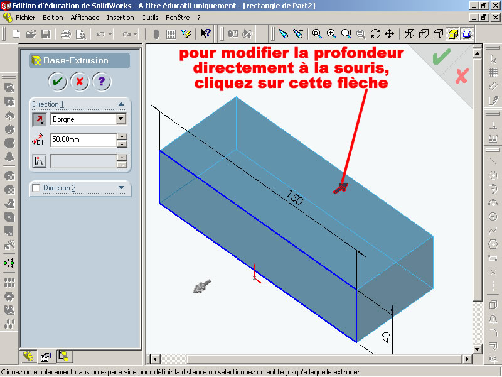Accept via green checkmark in viewport corner
Viewport: 502px width, 377px height.
point(441,57)
